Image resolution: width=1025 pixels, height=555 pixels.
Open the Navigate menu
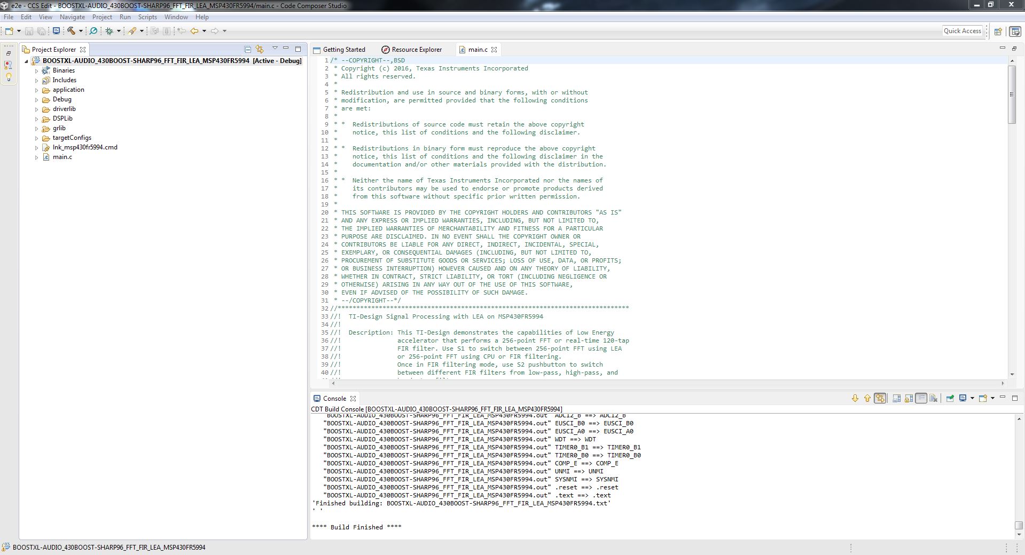point(72,17)
